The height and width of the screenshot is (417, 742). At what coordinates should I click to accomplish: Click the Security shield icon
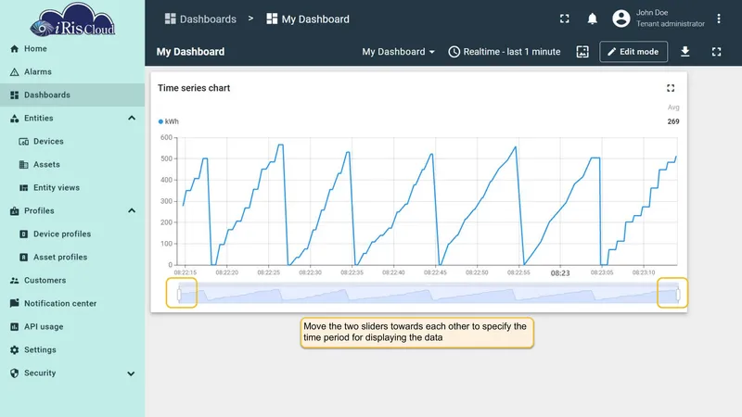(14, 373)
